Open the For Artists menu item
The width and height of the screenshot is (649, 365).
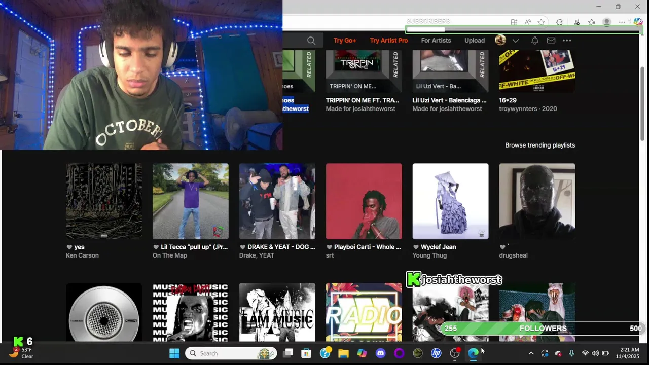[x=436, y=41]
